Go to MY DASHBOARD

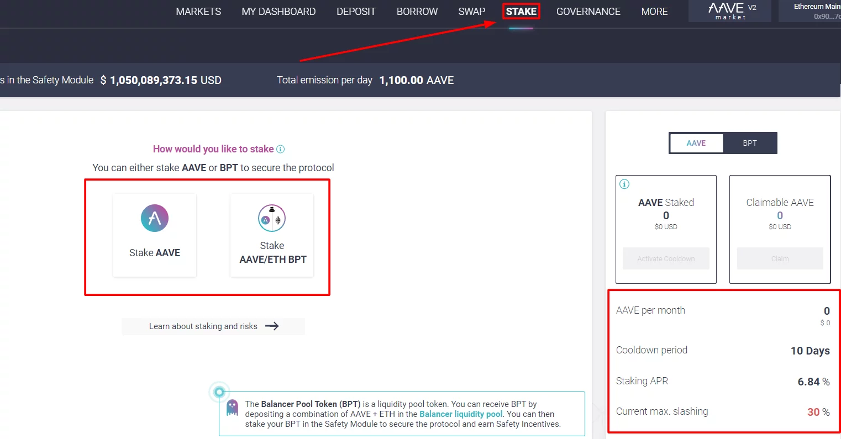(x=278, y=12)
